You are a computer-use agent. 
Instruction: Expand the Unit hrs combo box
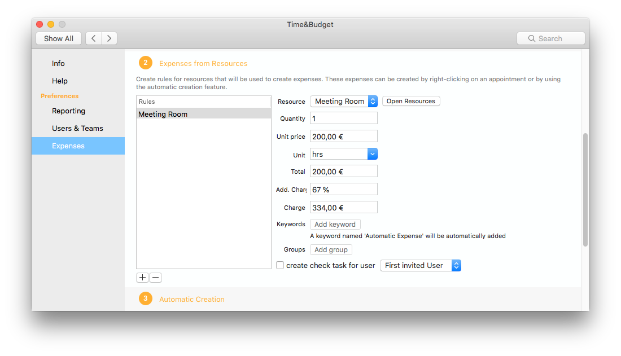point(372,154)
